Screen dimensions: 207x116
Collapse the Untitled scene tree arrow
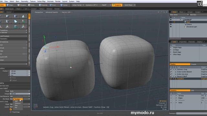[180, 20]
